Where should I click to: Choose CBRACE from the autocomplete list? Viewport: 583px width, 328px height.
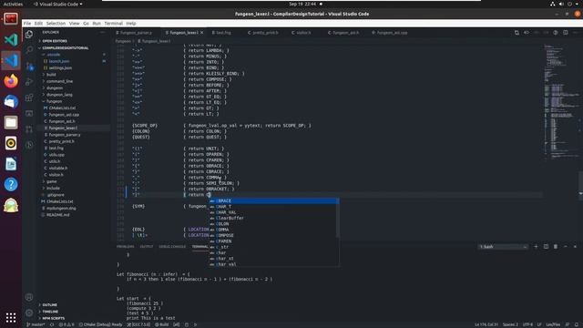[273, 200]
